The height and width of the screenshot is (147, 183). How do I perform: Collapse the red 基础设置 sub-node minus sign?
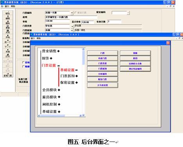pyautogui.click(x=76, y=70)
